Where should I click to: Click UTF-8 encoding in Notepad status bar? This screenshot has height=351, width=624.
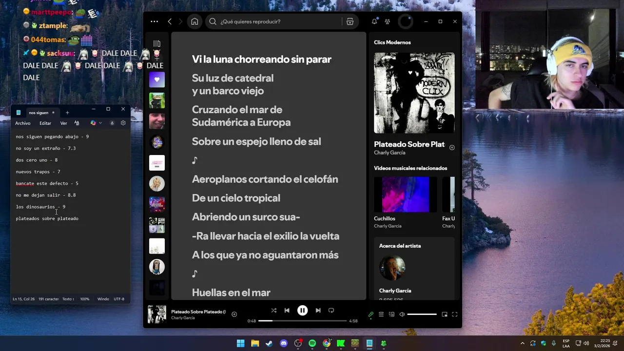(119, 299)
